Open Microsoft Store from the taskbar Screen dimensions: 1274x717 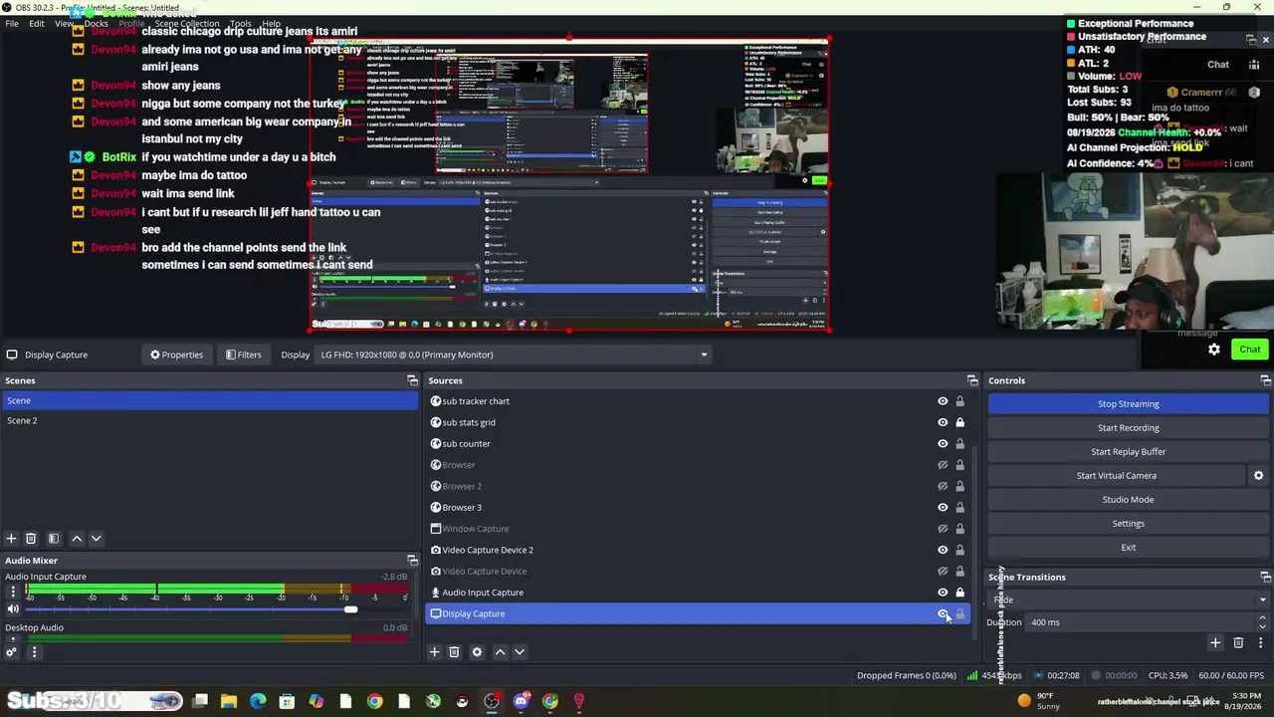287,701
